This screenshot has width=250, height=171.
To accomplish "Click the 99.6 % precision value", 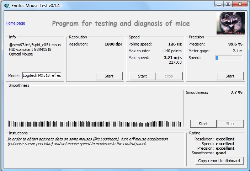I will (235, 44).
